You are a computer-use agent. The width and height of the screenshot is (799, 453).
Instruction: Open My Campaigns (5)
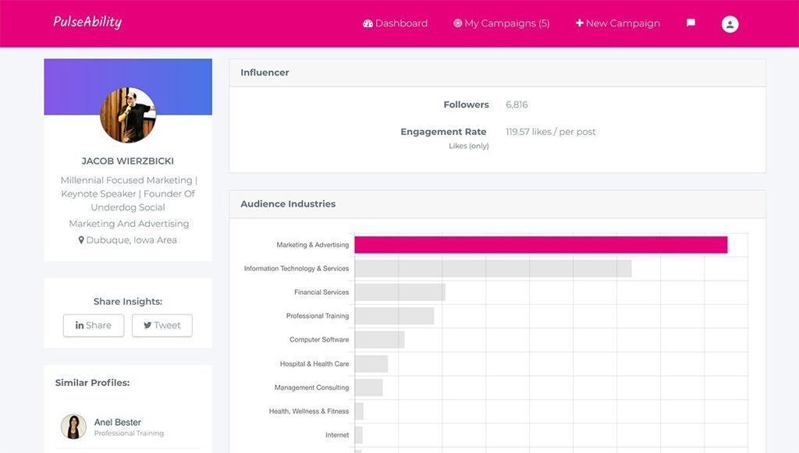tap(502, 23)
